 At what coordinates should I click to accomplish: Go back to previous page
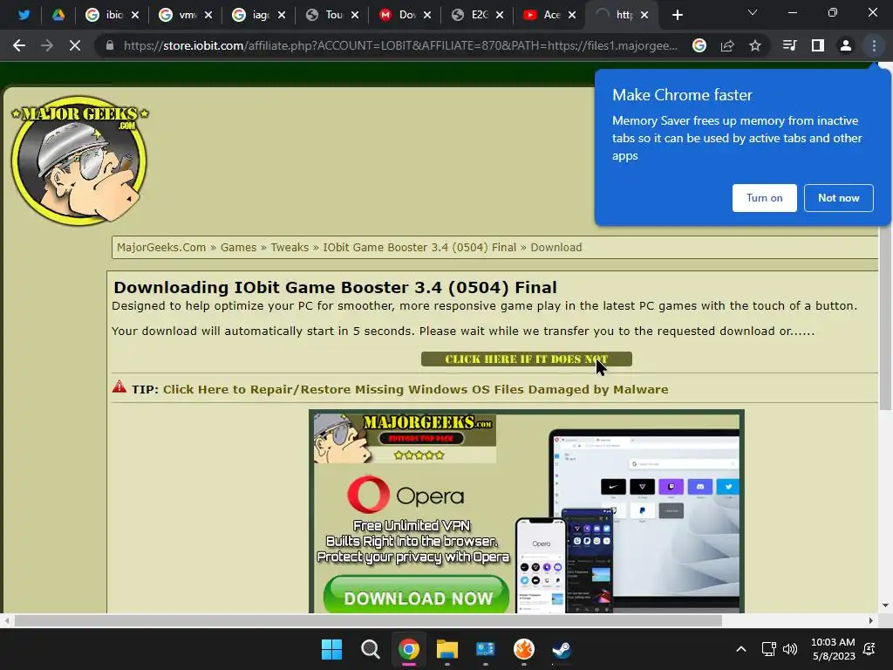pos(19,45)
